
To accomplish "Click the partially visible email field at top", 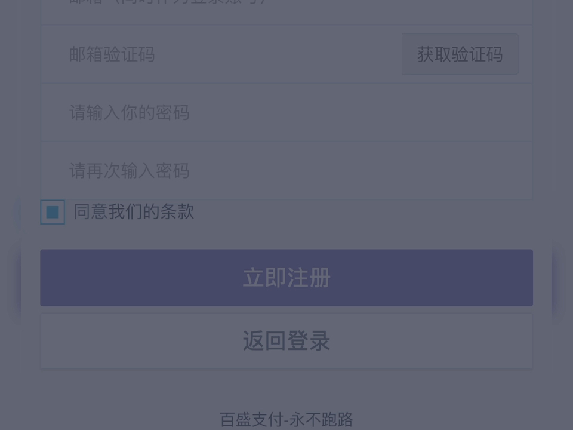I will click(286, 12).
